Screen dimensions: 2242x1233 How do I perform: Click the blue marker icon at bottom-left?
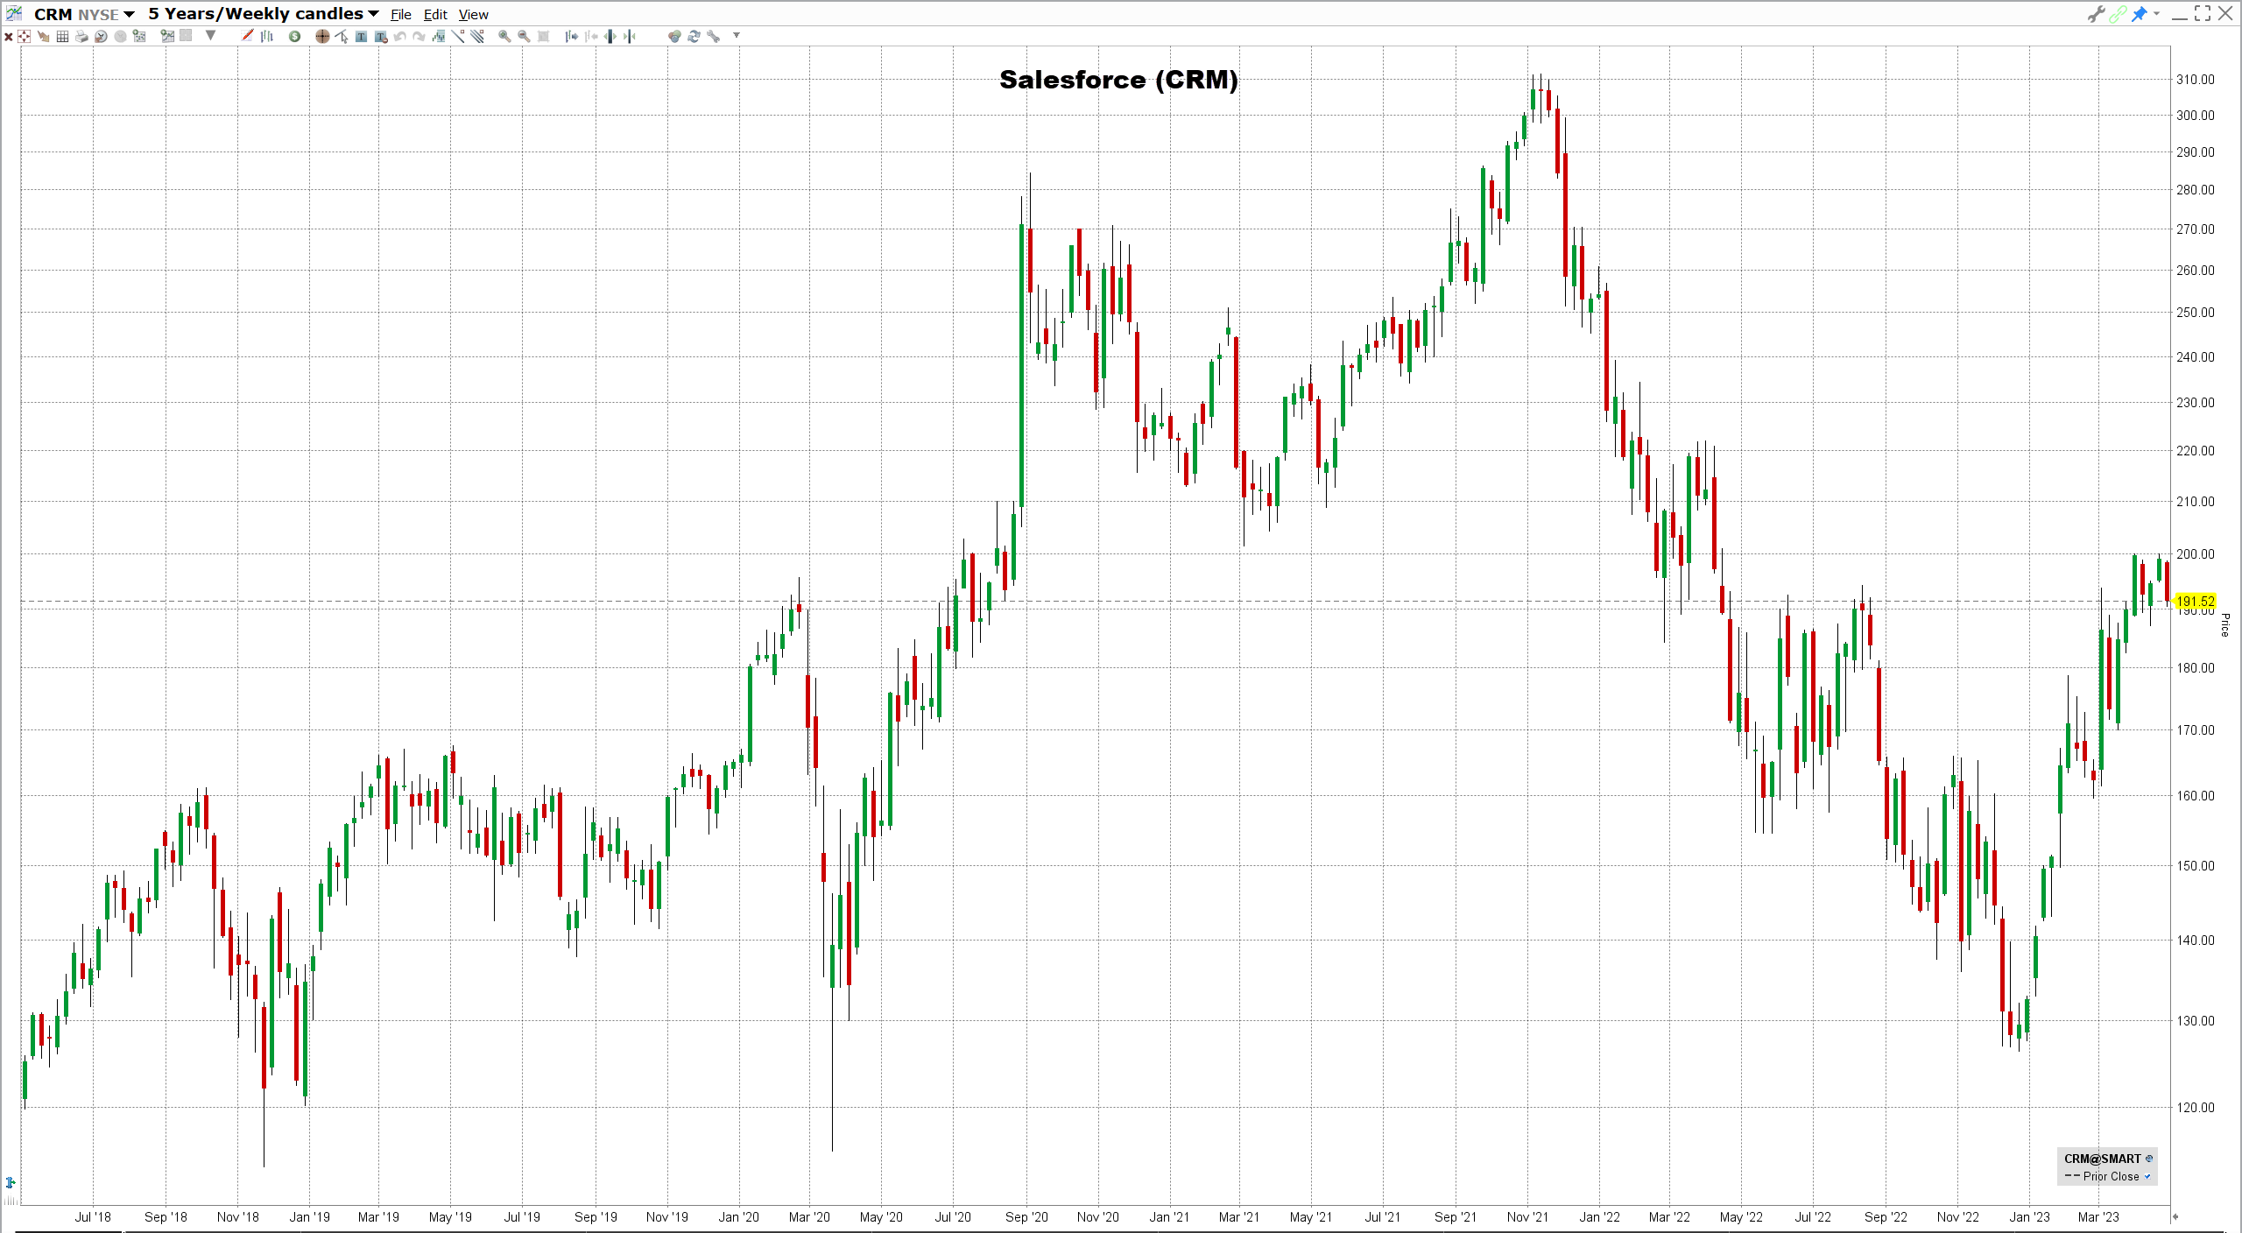point(11,1182)
